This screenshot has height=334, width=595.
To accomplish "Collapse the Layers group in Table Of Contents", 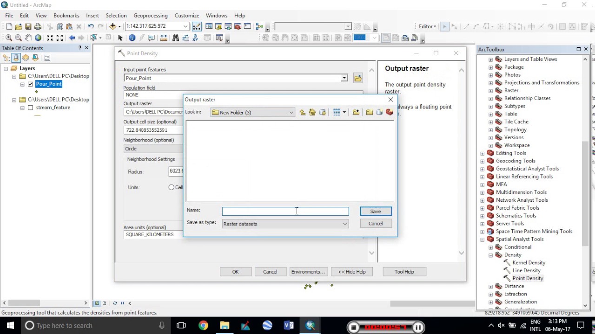I will coord(6,69).
